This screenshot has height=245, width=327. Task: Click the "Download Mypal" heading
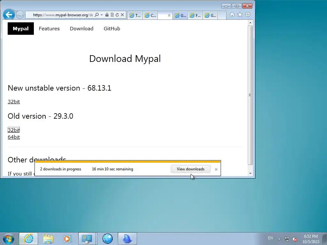pos(125,59)
